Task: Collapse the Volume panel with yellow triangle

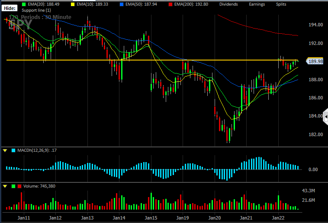Action: tap(5, 186)
